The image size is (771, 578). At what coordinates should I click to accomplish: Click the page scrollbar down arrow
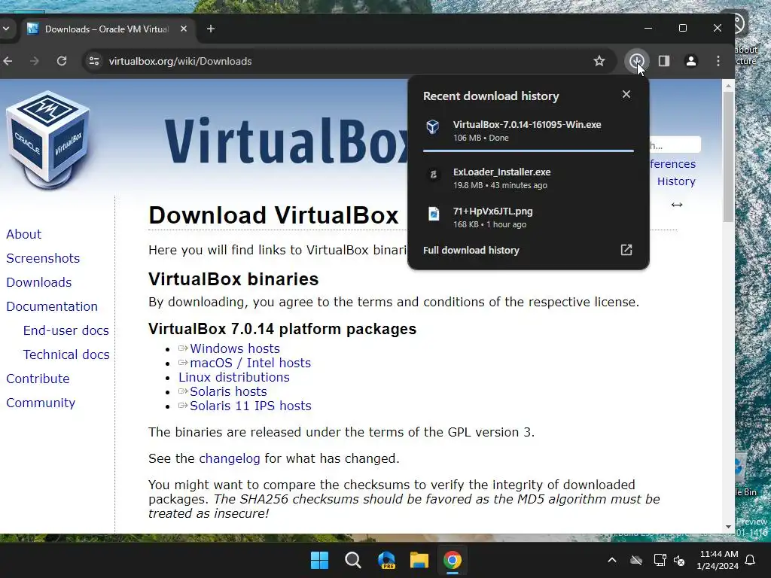728,527
